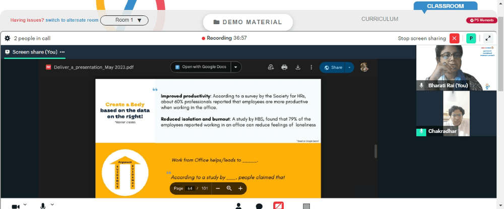
Task: Click the grey square icon in call bar
Action: [x=306, y=206]
